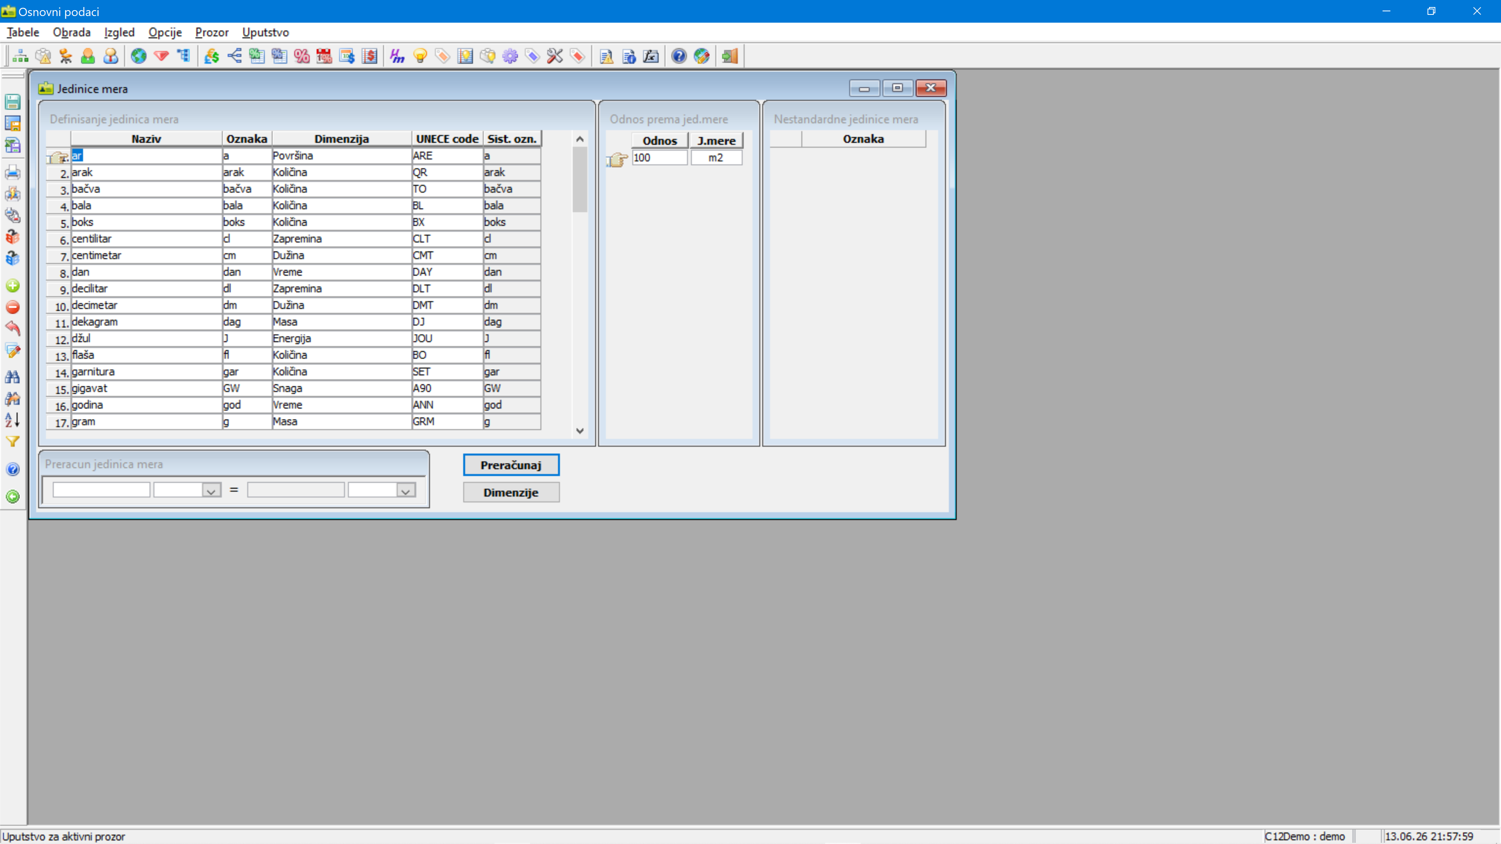Add a new record with the green plus icon

(x=13, y=285)
